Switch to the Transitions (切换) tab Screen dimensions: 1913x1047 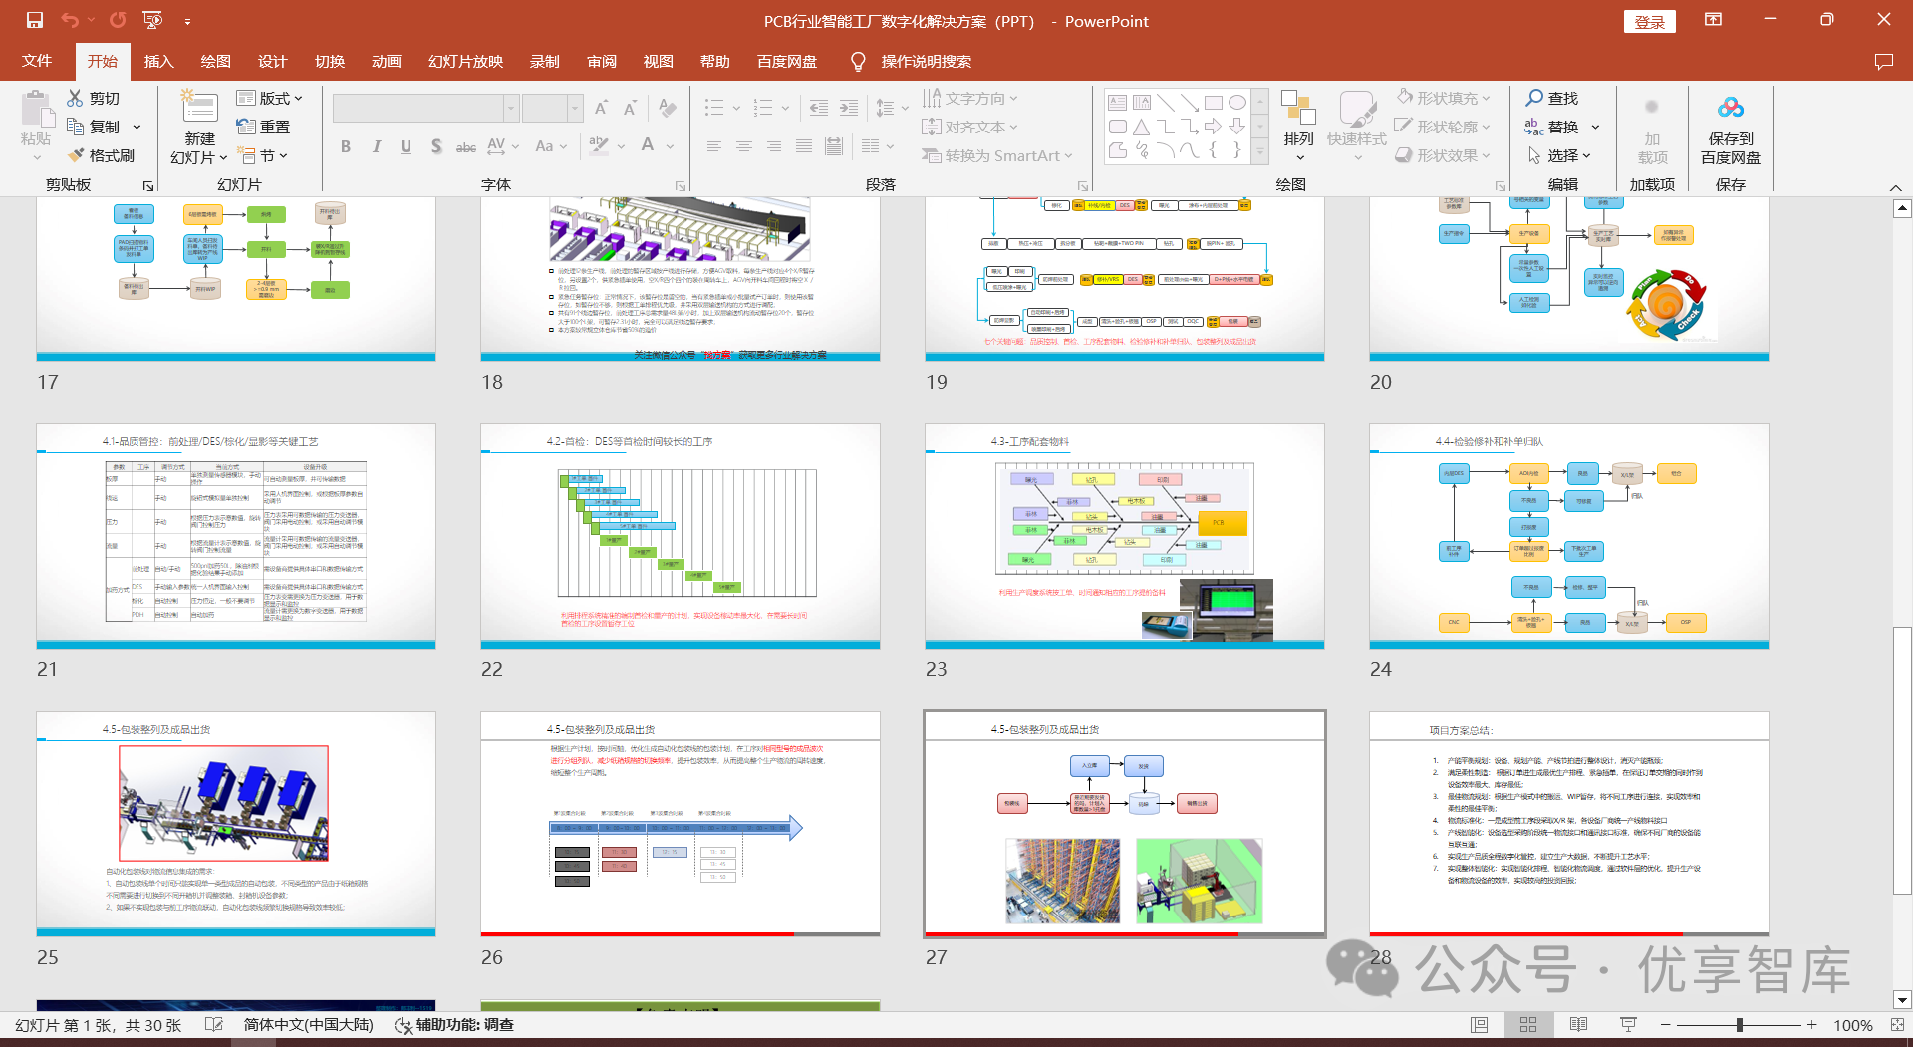pyautogui.click(x=330, y=61)
